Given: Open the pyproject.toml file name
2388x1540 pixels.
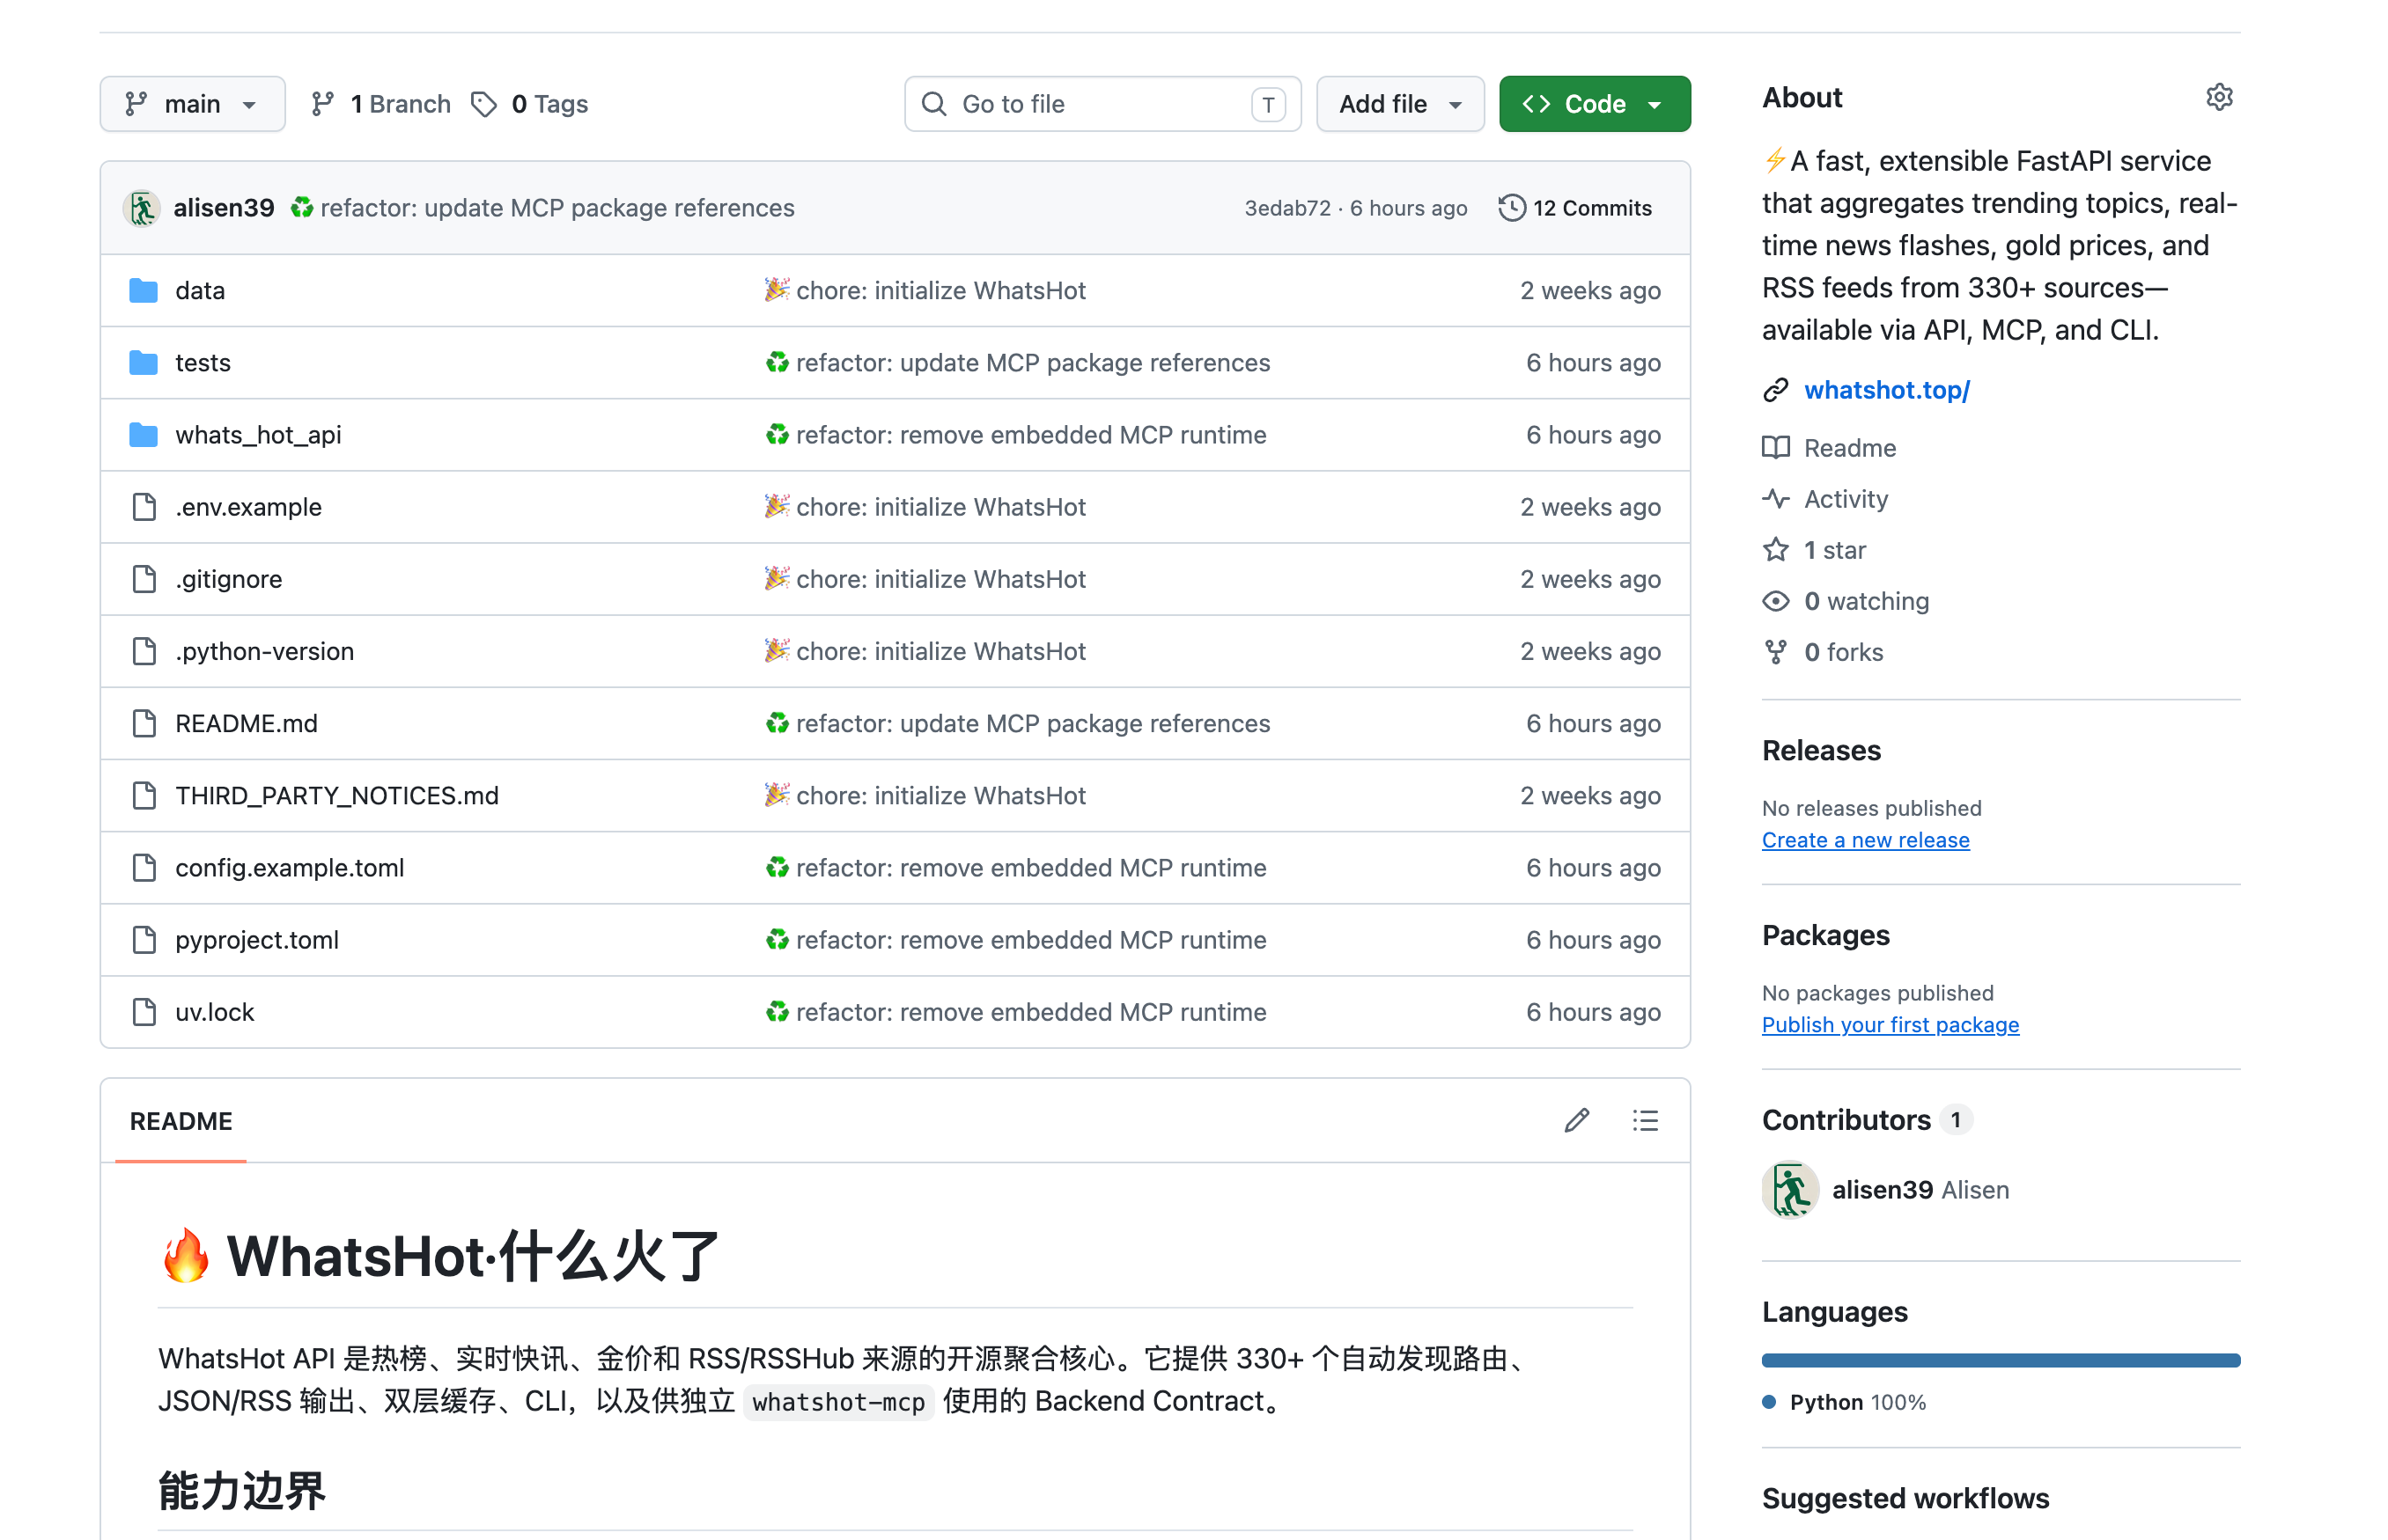Looking at the screenshot, I should pos(257,940).
